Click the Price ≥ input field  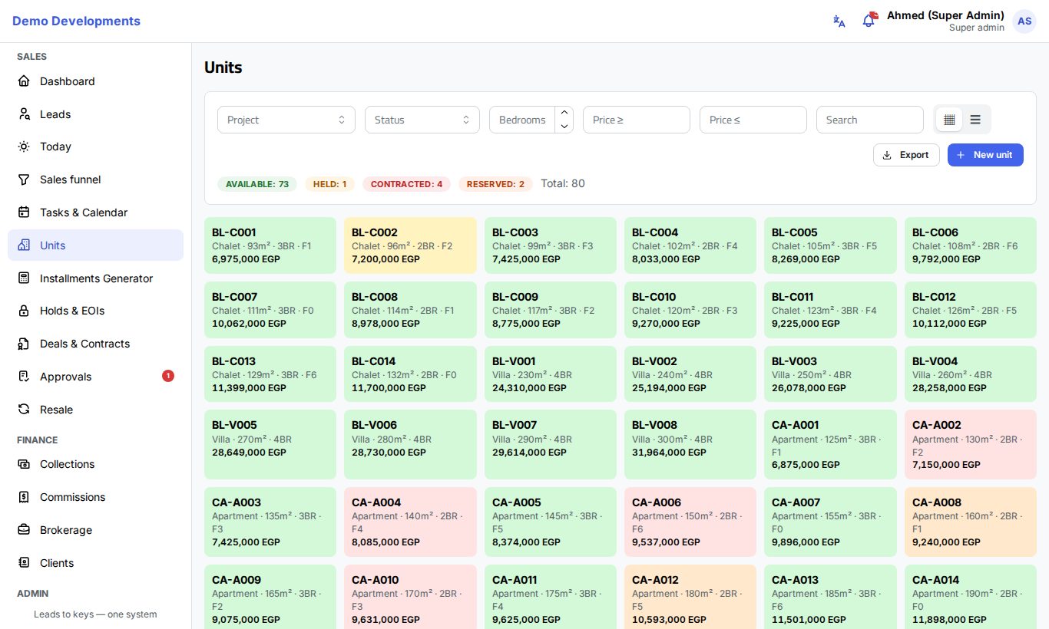point(637,120)
